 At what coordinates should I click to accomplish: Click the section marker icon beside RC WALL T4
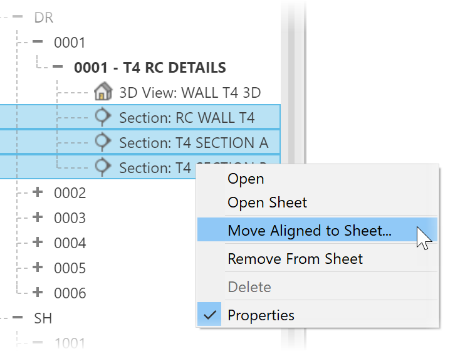(103, 117)
